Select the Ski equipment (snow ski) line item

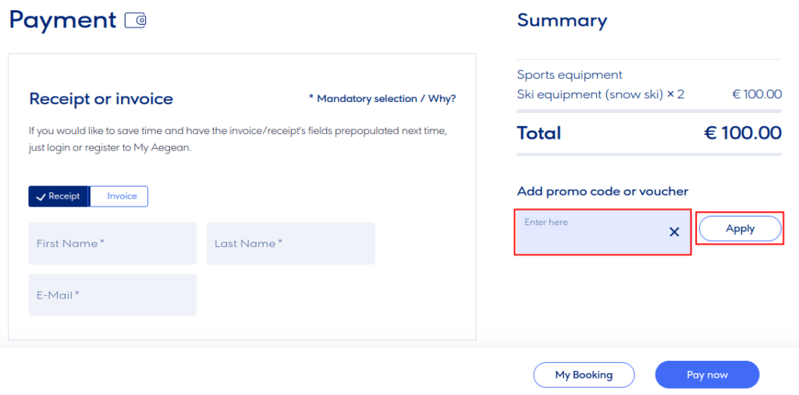600,94
